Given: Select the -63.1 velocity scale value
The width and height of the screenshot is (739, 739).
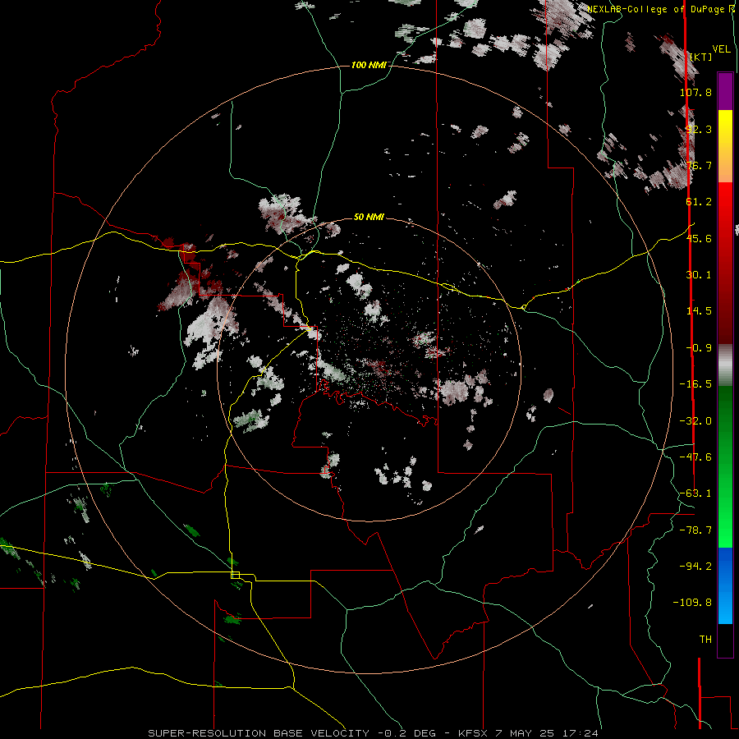Looking at the screenshot, I should 695,493.
